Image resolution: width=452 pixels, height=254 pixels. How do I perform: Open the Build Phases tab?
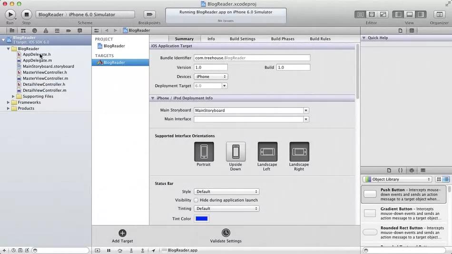(x=283, y=39)
